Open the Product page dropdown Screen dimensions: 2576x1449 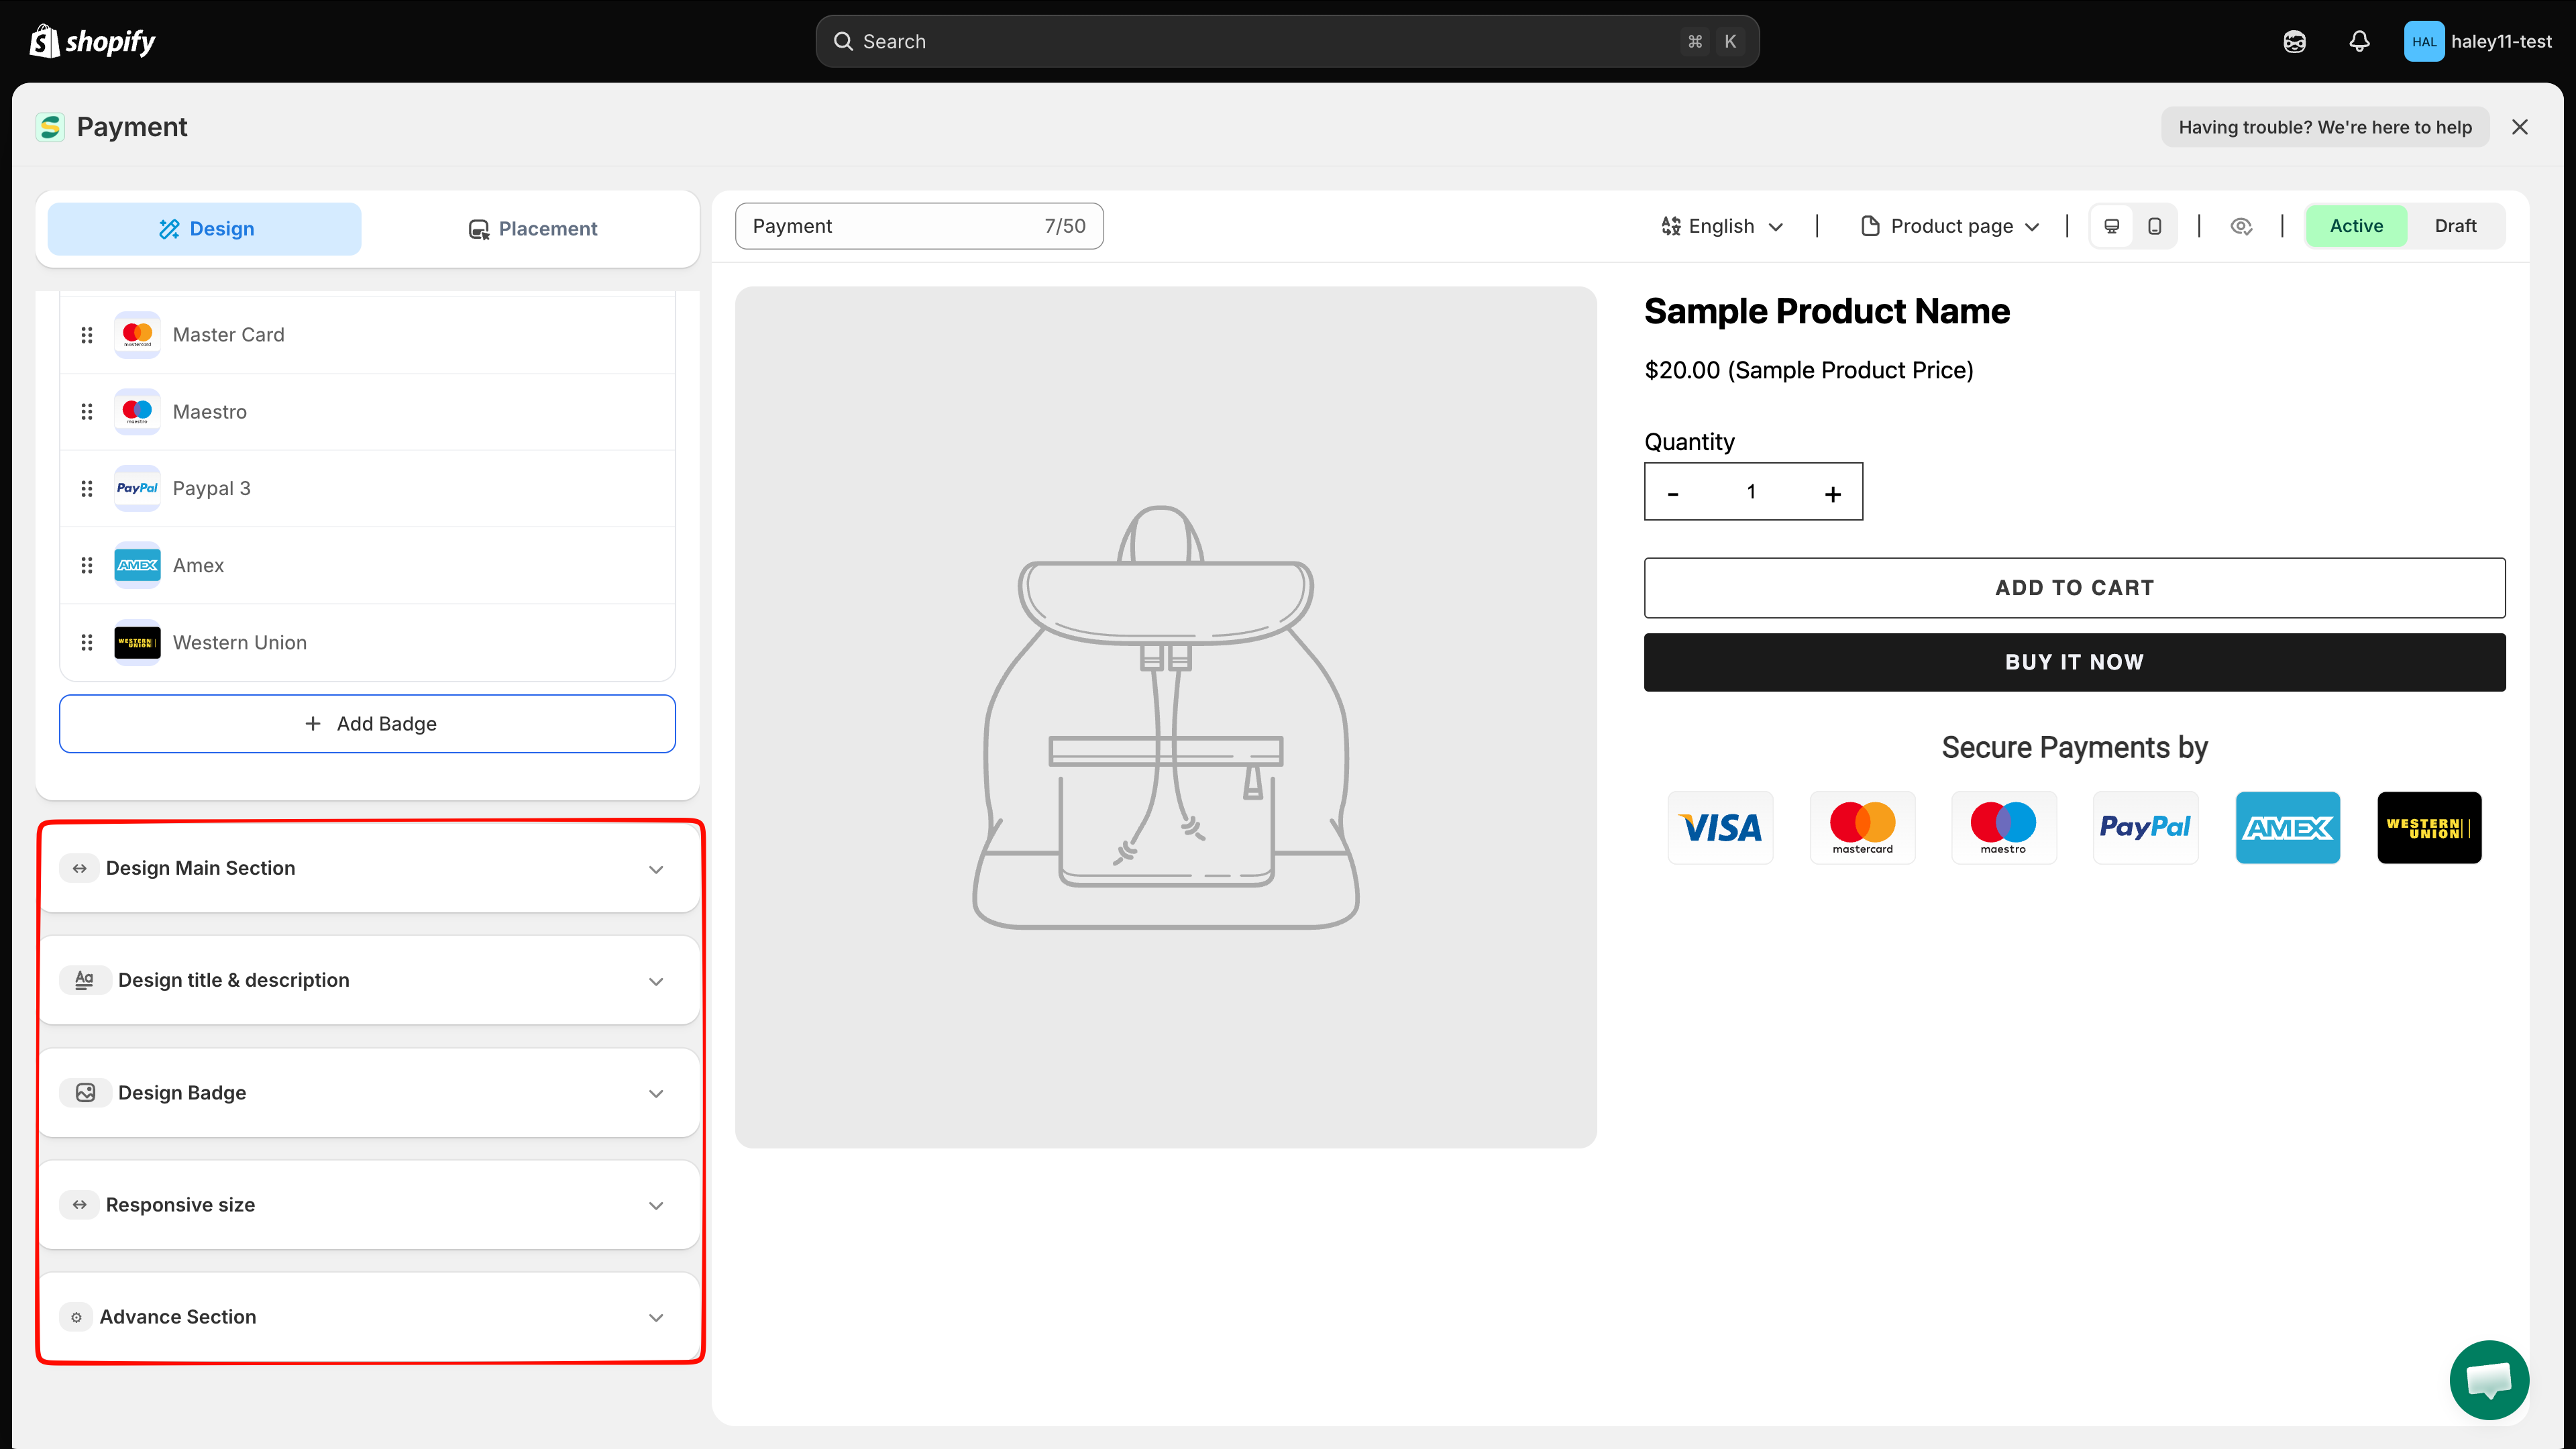[1949, 226]
